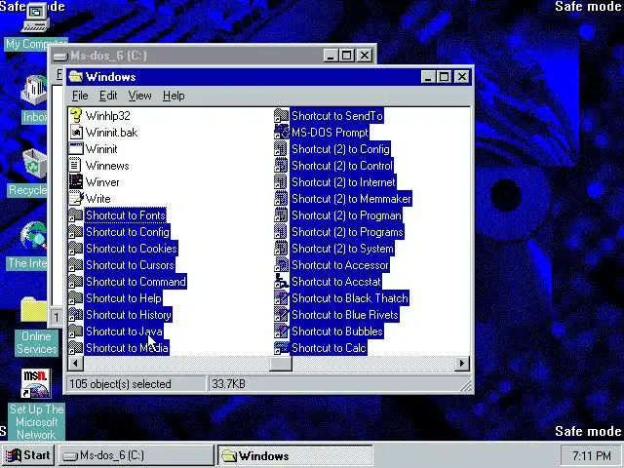624x468 pixels.
Task: Click the Shortcut to Media label
Action: click(127, 348)
